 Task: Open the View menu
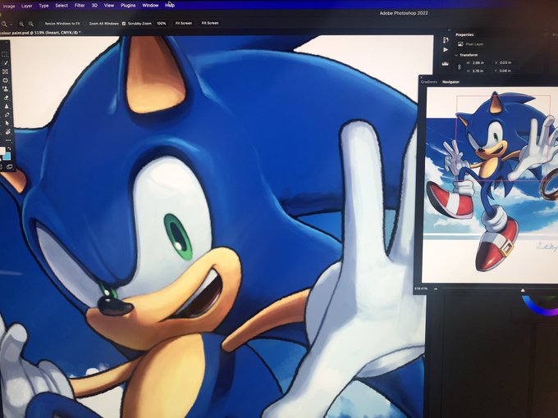pyautogui.click(x=109, y=6)
